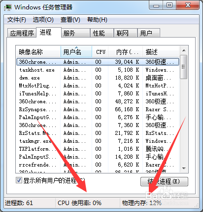Click the 进程数: 61 status entry
203x212 pixels.
click(19, 203)
